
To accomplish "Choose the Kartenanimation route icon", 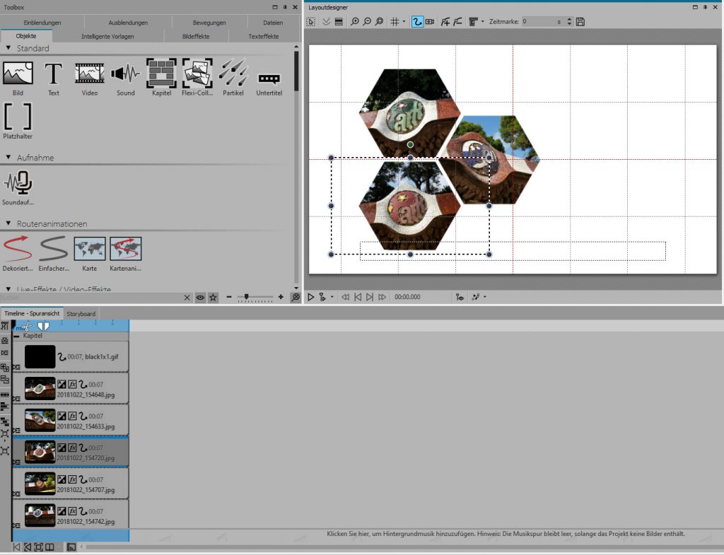I will (x=125, y=249).
